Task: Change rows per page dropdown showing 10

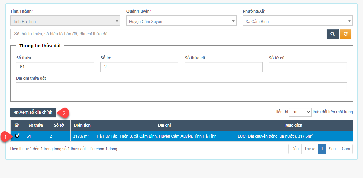Action: click(x=300, y=112)
